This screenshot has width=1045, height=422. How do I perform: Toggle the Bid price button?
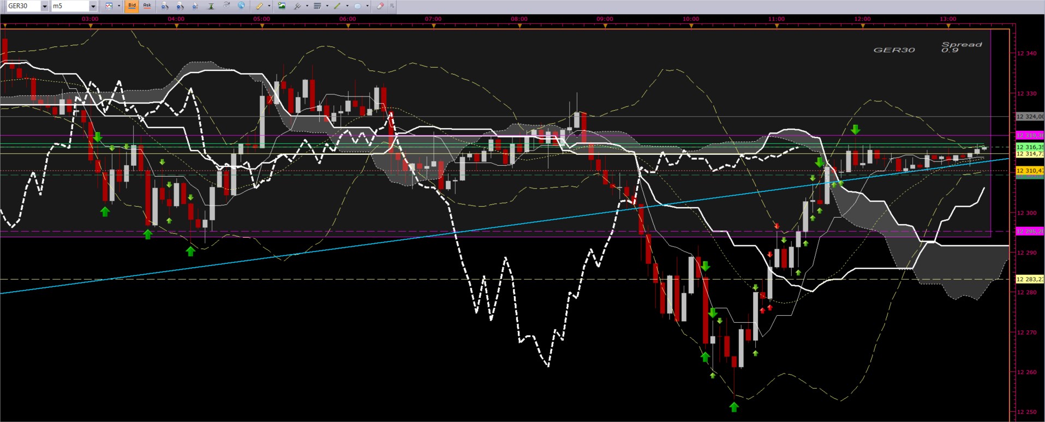(x=132, y=6)
